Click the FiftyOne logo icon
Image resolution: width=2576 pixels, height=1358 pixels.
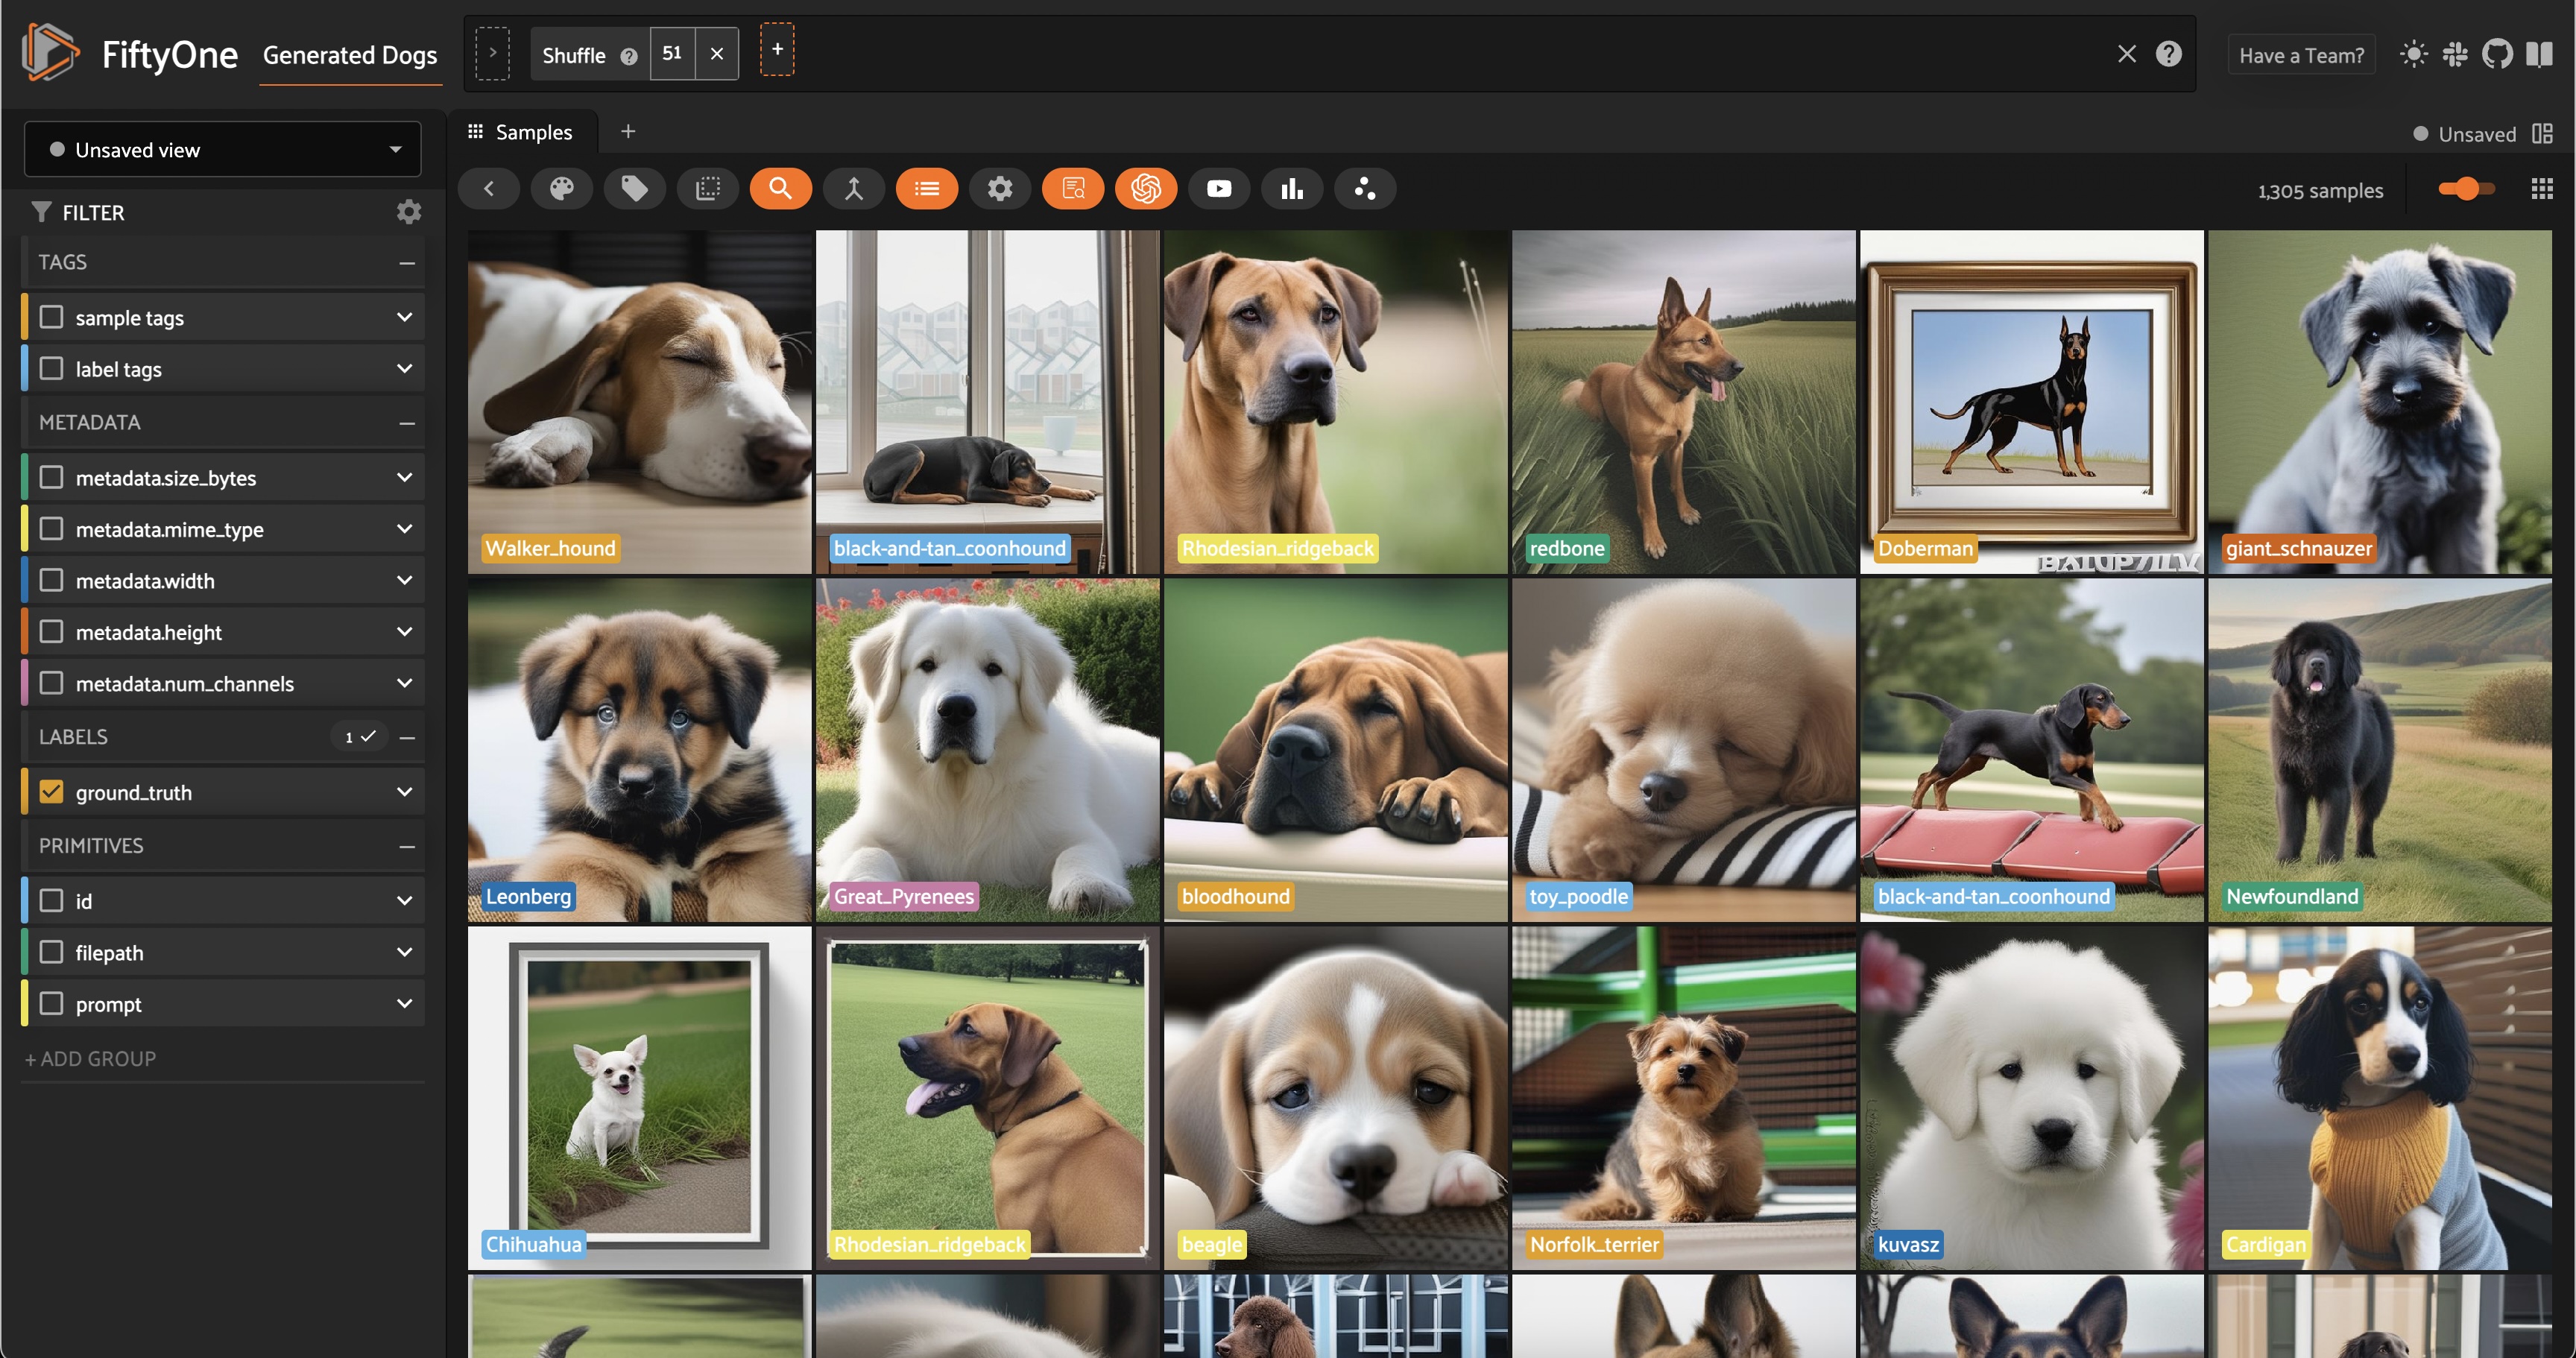[50, 53]
